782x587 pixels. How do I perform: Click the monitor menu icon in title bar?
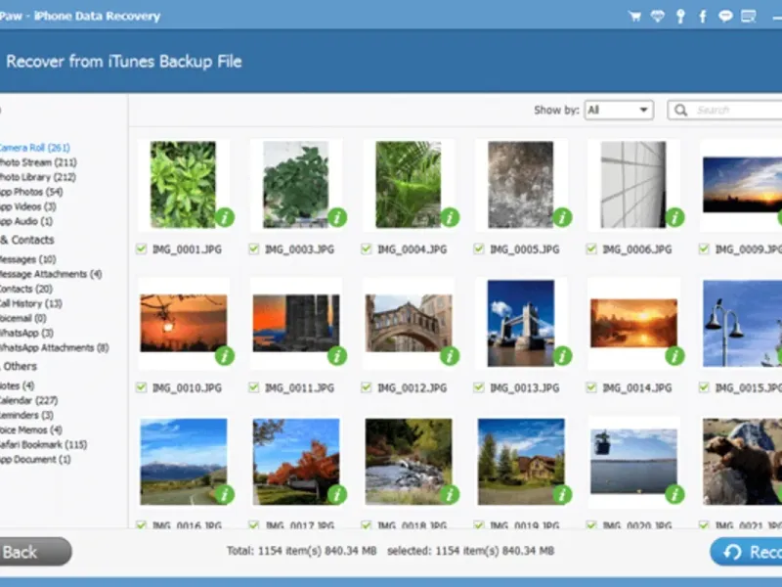[749, 17]
